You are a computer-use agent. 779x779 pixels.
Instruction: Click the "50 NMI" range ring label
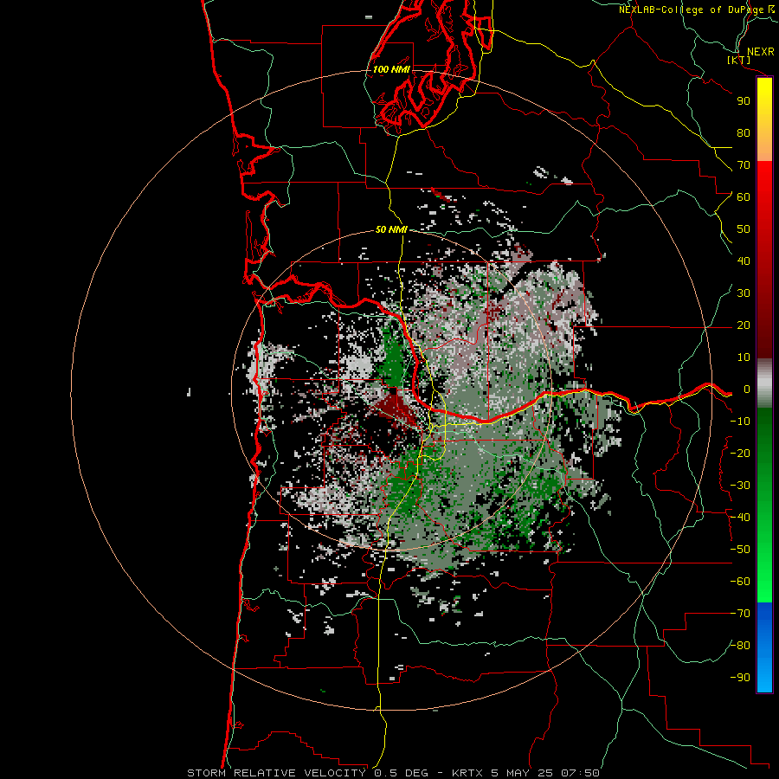coord(391,229)
